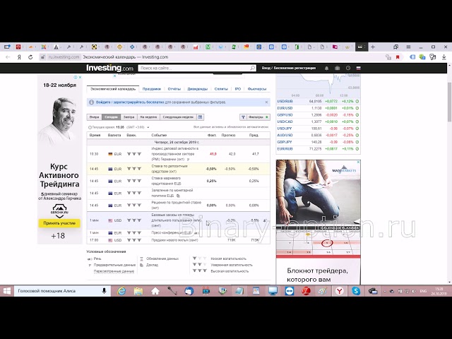Switch to the Дивиденды tab
The height and width of the screenshot is (339, 452).
click(198, 89)
